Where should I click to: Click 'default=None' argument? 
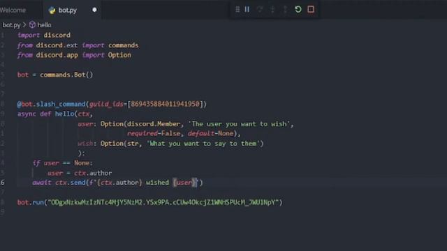[211, 133]
